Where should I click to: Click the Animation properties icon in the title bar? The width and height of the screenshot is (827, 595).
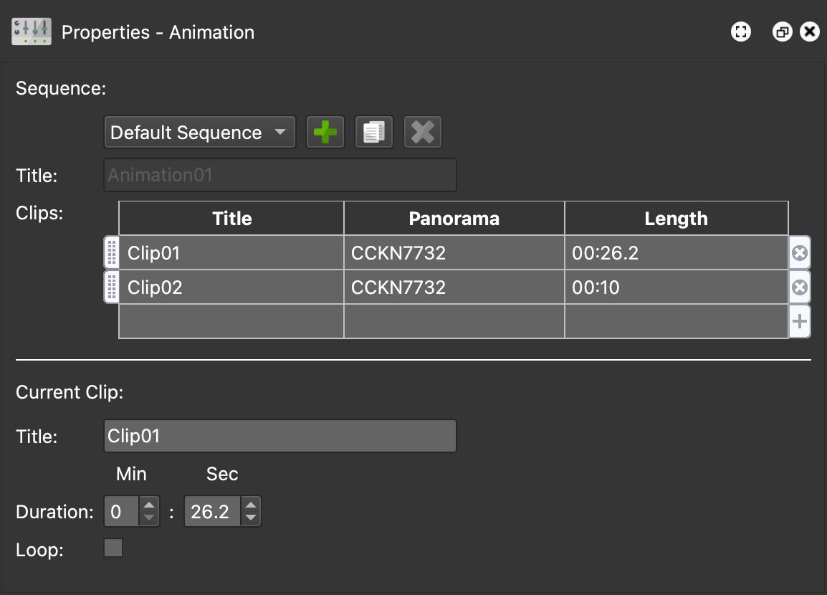point(30,31)
